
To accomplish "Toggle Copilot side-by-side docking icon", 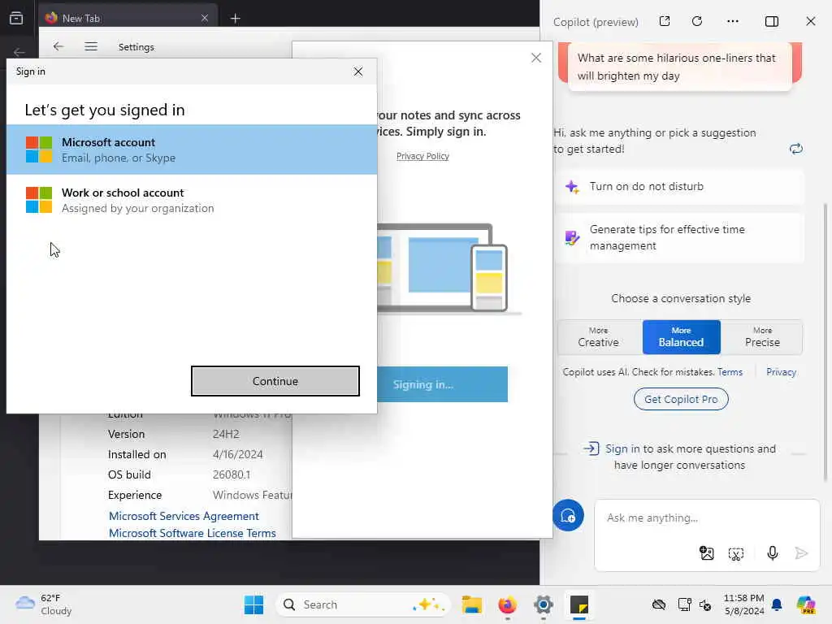I will [772, 21].
